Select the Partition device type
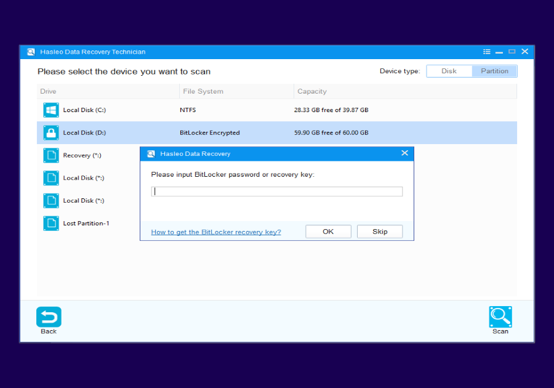The image size is (554, 388). [494, 71]
